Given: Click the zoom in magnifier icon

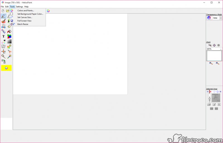Looking at the screenshot, I should pos(211,63).
